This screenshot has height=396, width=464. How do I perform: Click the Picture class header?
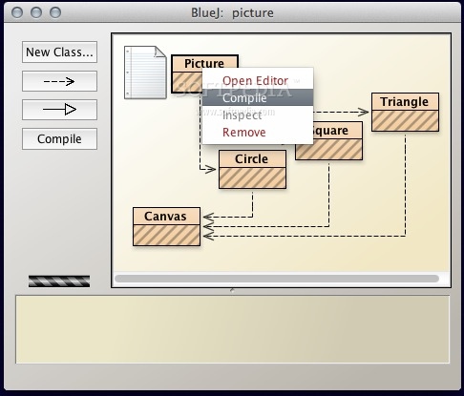tap(204, 63)
